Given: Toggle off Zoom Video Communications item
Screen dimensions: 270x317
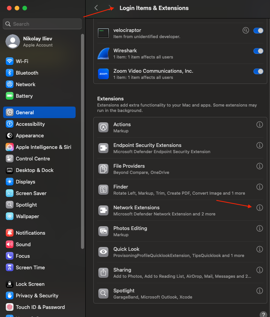Looking at the screenshot, I should pyautogui.click(x=258, y=71).
